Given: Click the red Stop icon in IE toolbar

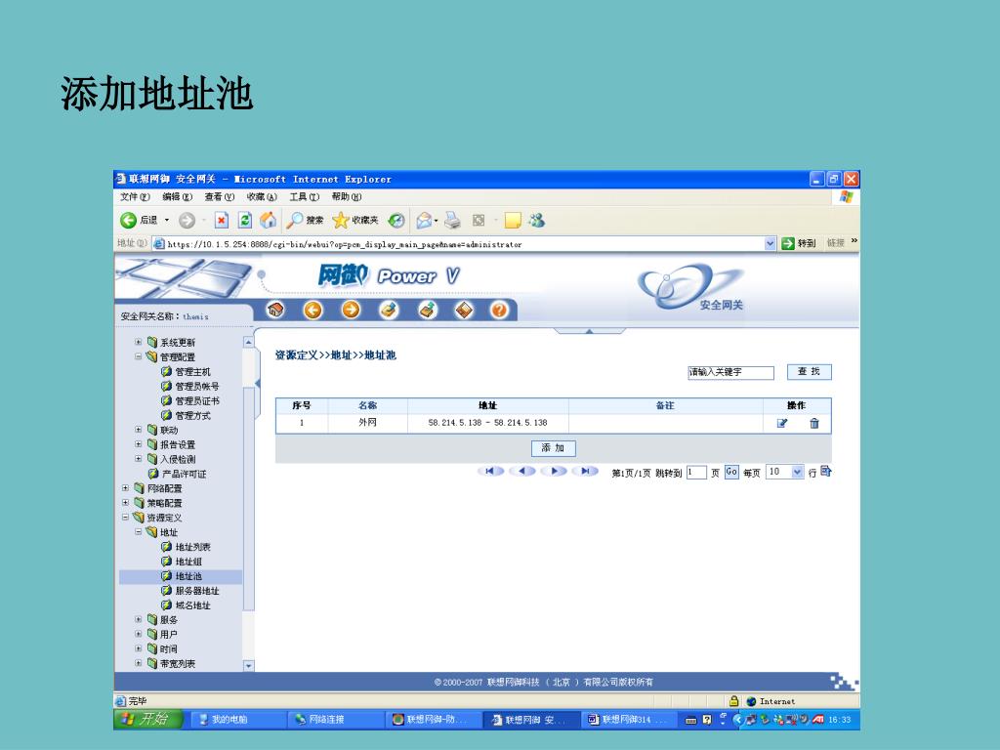Looking at the screenshot, I should [x=221, y=220].
